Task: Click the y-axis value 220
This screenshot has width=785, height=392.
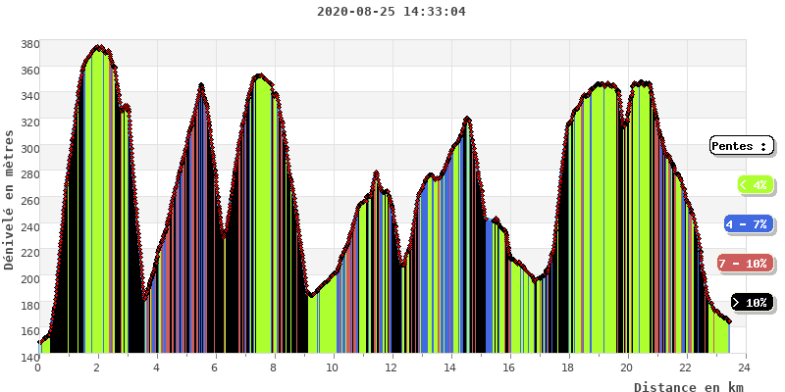Action: [29, 253]
